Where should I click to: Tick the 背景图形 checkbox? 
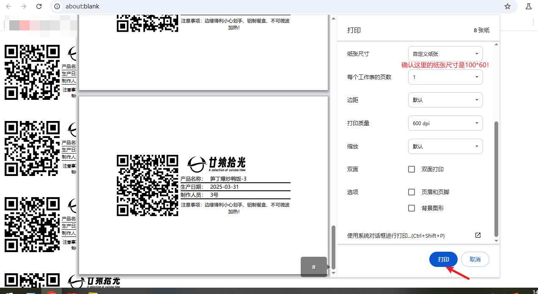[x=412, y=208]
